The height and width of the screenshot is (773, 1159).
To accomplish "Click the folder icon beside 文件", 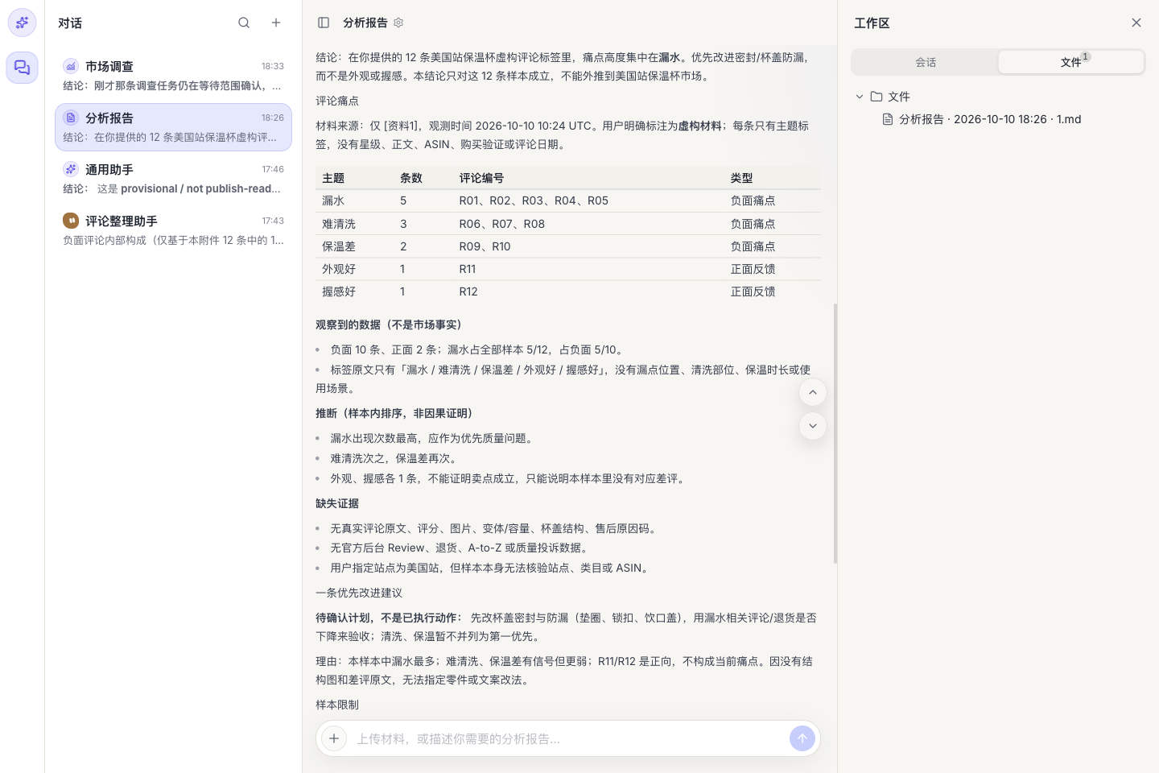I will point(876,97).
